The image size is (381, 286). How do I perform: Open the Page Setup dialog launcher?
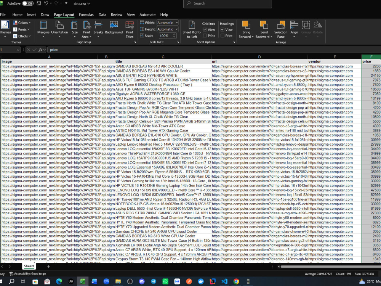pos(135,42)
